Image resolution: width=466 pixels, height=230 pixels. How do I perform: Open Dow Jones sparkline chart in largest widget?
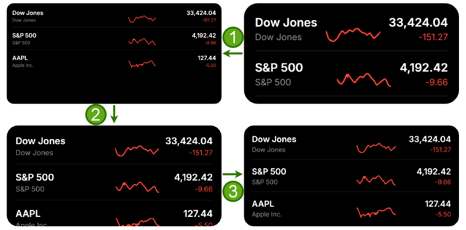click(353, 35)
